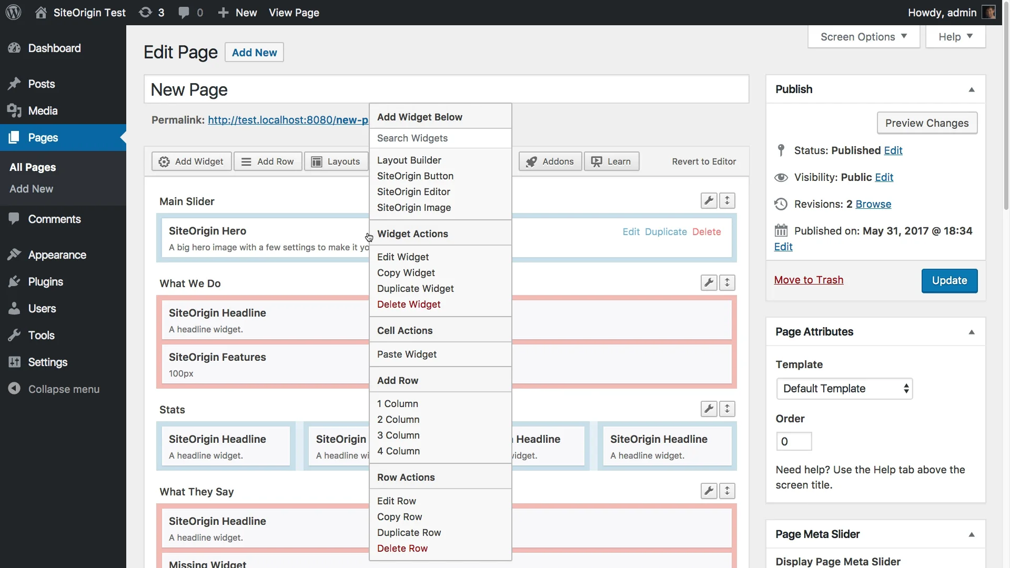Open the comments bubble in admin bar
The image size is (1010, 568).
tap(190, 13)
